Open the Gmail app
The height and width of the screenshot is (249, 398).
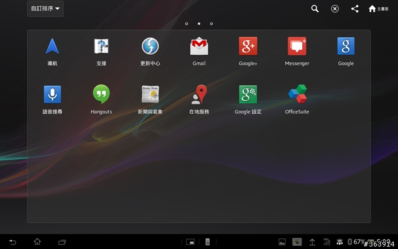199,52
